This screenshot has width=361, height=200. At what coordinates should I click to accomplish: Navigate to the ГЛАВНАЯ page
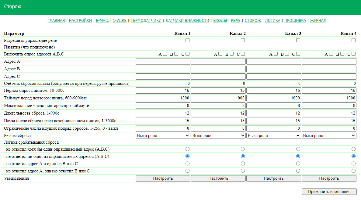(x=56, y=21)
